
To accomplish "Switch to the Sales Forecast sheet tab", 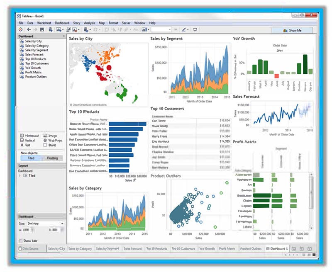I will (133, 249).
